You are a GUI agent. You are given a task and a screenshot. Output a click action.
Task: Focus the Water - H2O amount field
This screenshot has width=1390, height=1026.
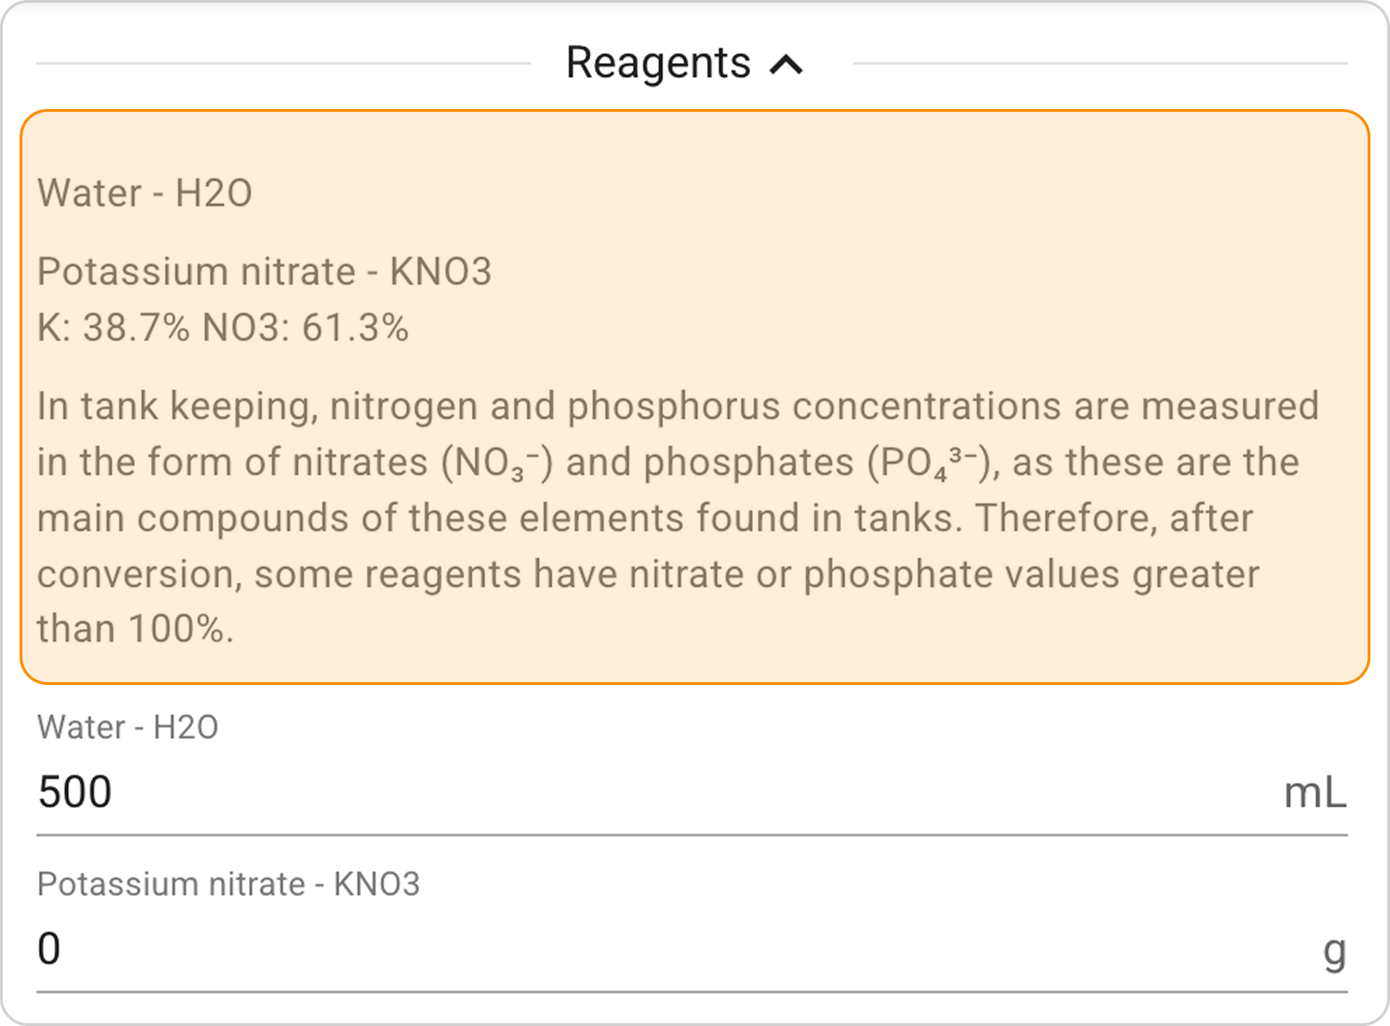point(629,793)
